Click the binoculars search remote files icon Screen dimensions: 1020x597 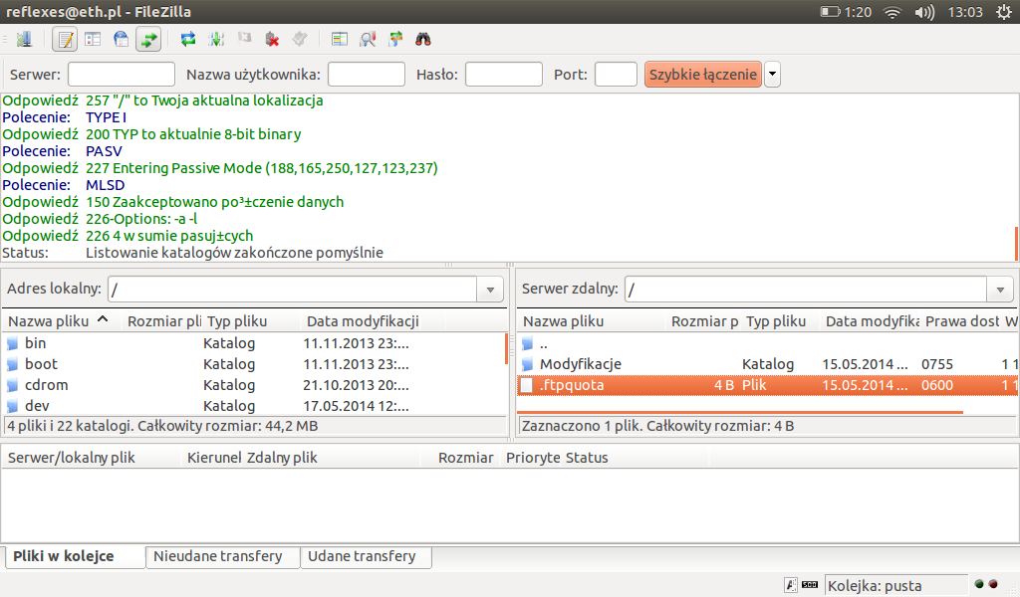tap(422, 40)
